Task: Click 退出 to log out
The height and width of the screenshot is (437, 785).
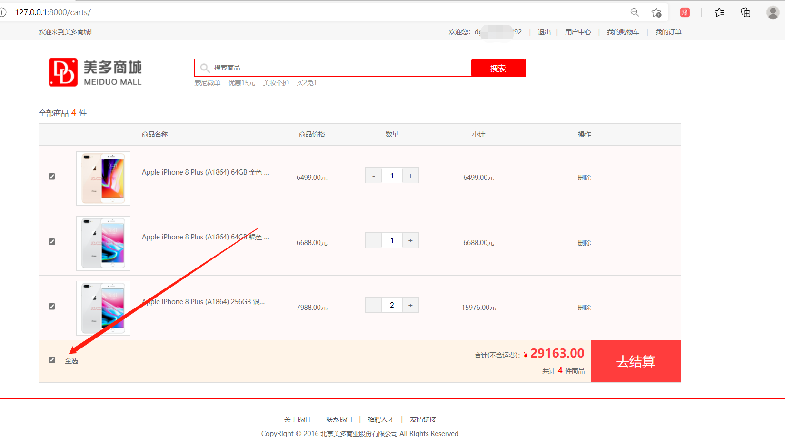Action: pyautogui.click(x=544, y=32)
